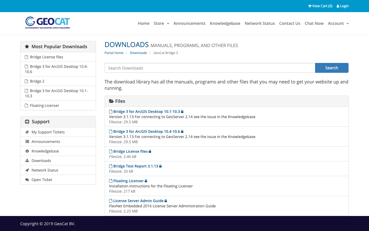Open Downloads in the Support panel
The width and height of the screenshot is (369, 231).
coord(58,161)
